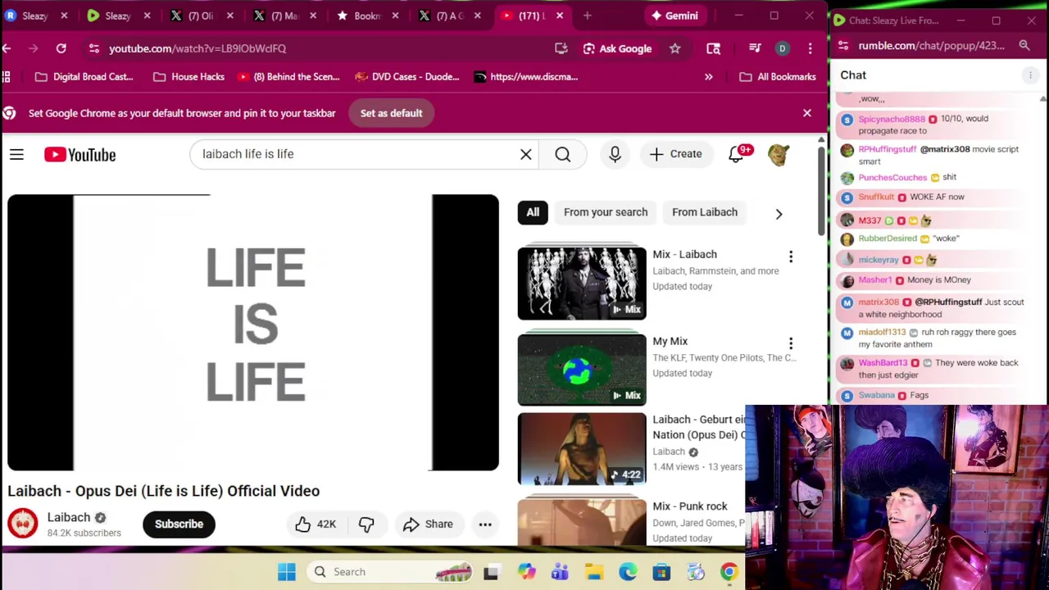Open Digital Broad Cast bookmark folder
The height and width of the screenshot is (590, 1049).
click(84, 77)
